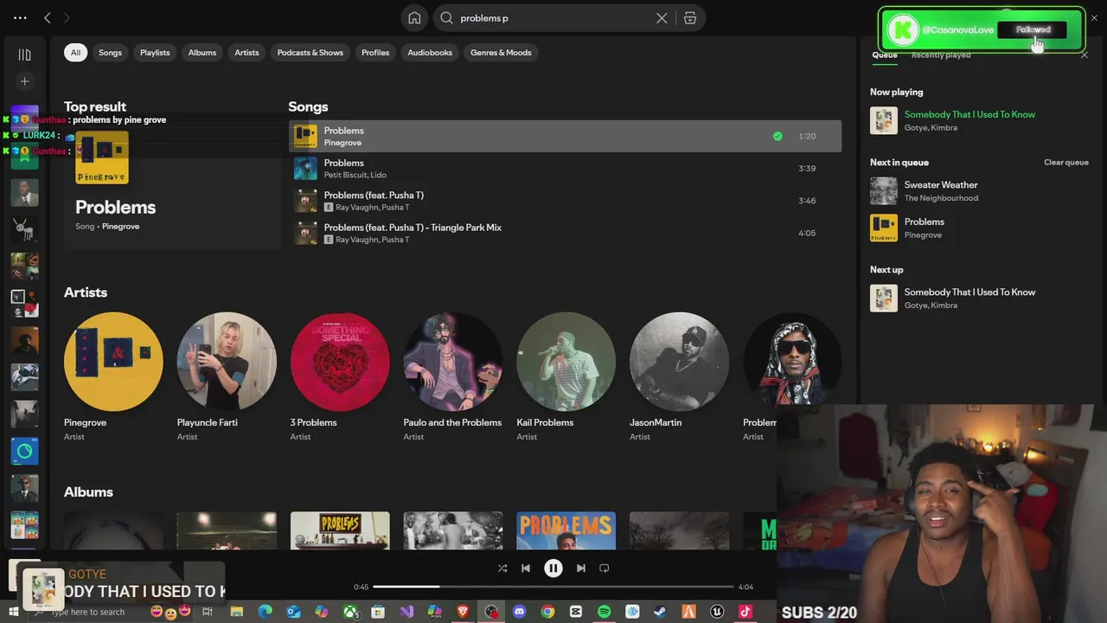Filter results by Genres & Moods

point(501,53)
